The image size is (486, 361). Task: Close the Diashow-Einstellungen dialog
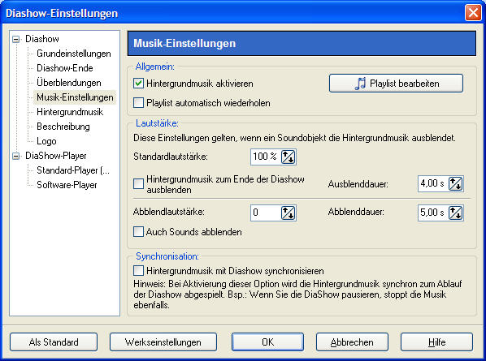click(473, 13)
